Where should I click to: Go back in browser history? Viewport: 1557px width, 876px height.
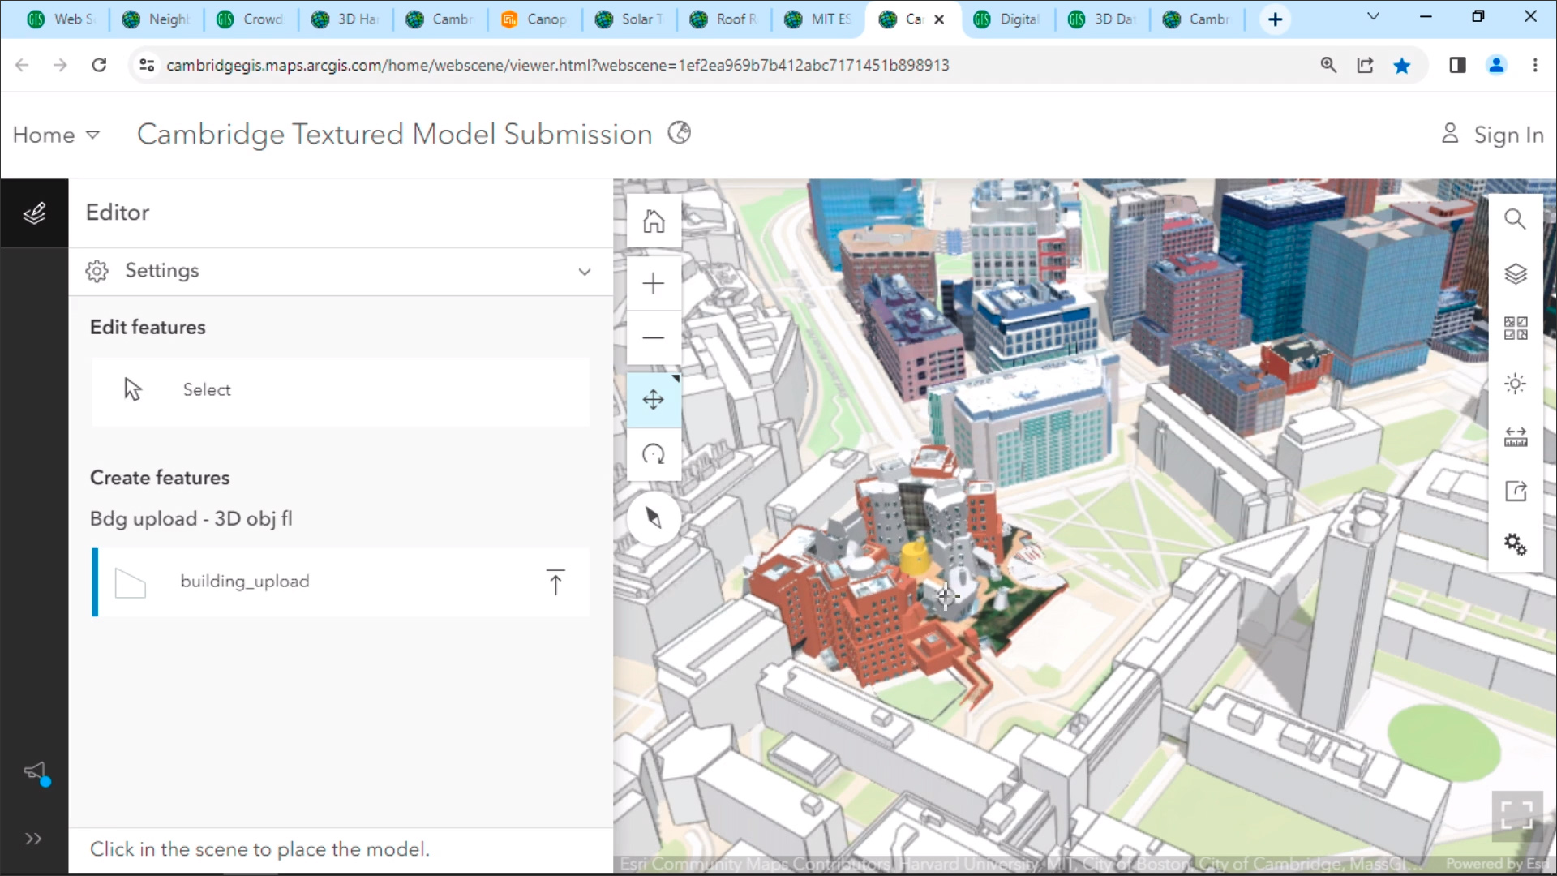pyautogui.click(x=22, y=65)
